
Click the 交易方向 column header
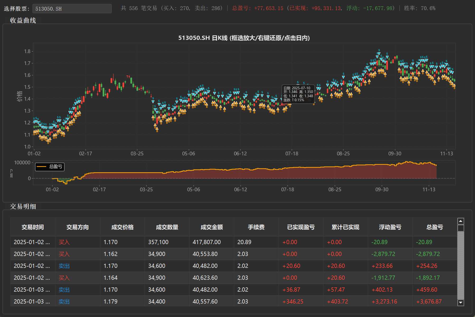(77, 227)
